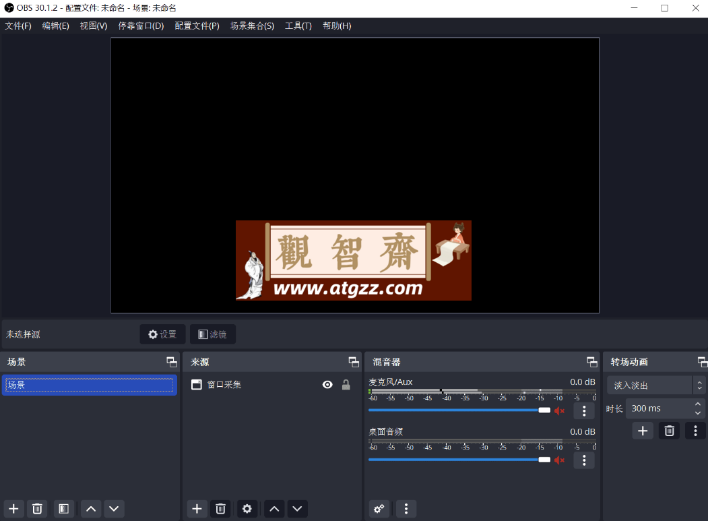Click 未选择源 label
Screen dimensions: 708x521
(23, 334)
